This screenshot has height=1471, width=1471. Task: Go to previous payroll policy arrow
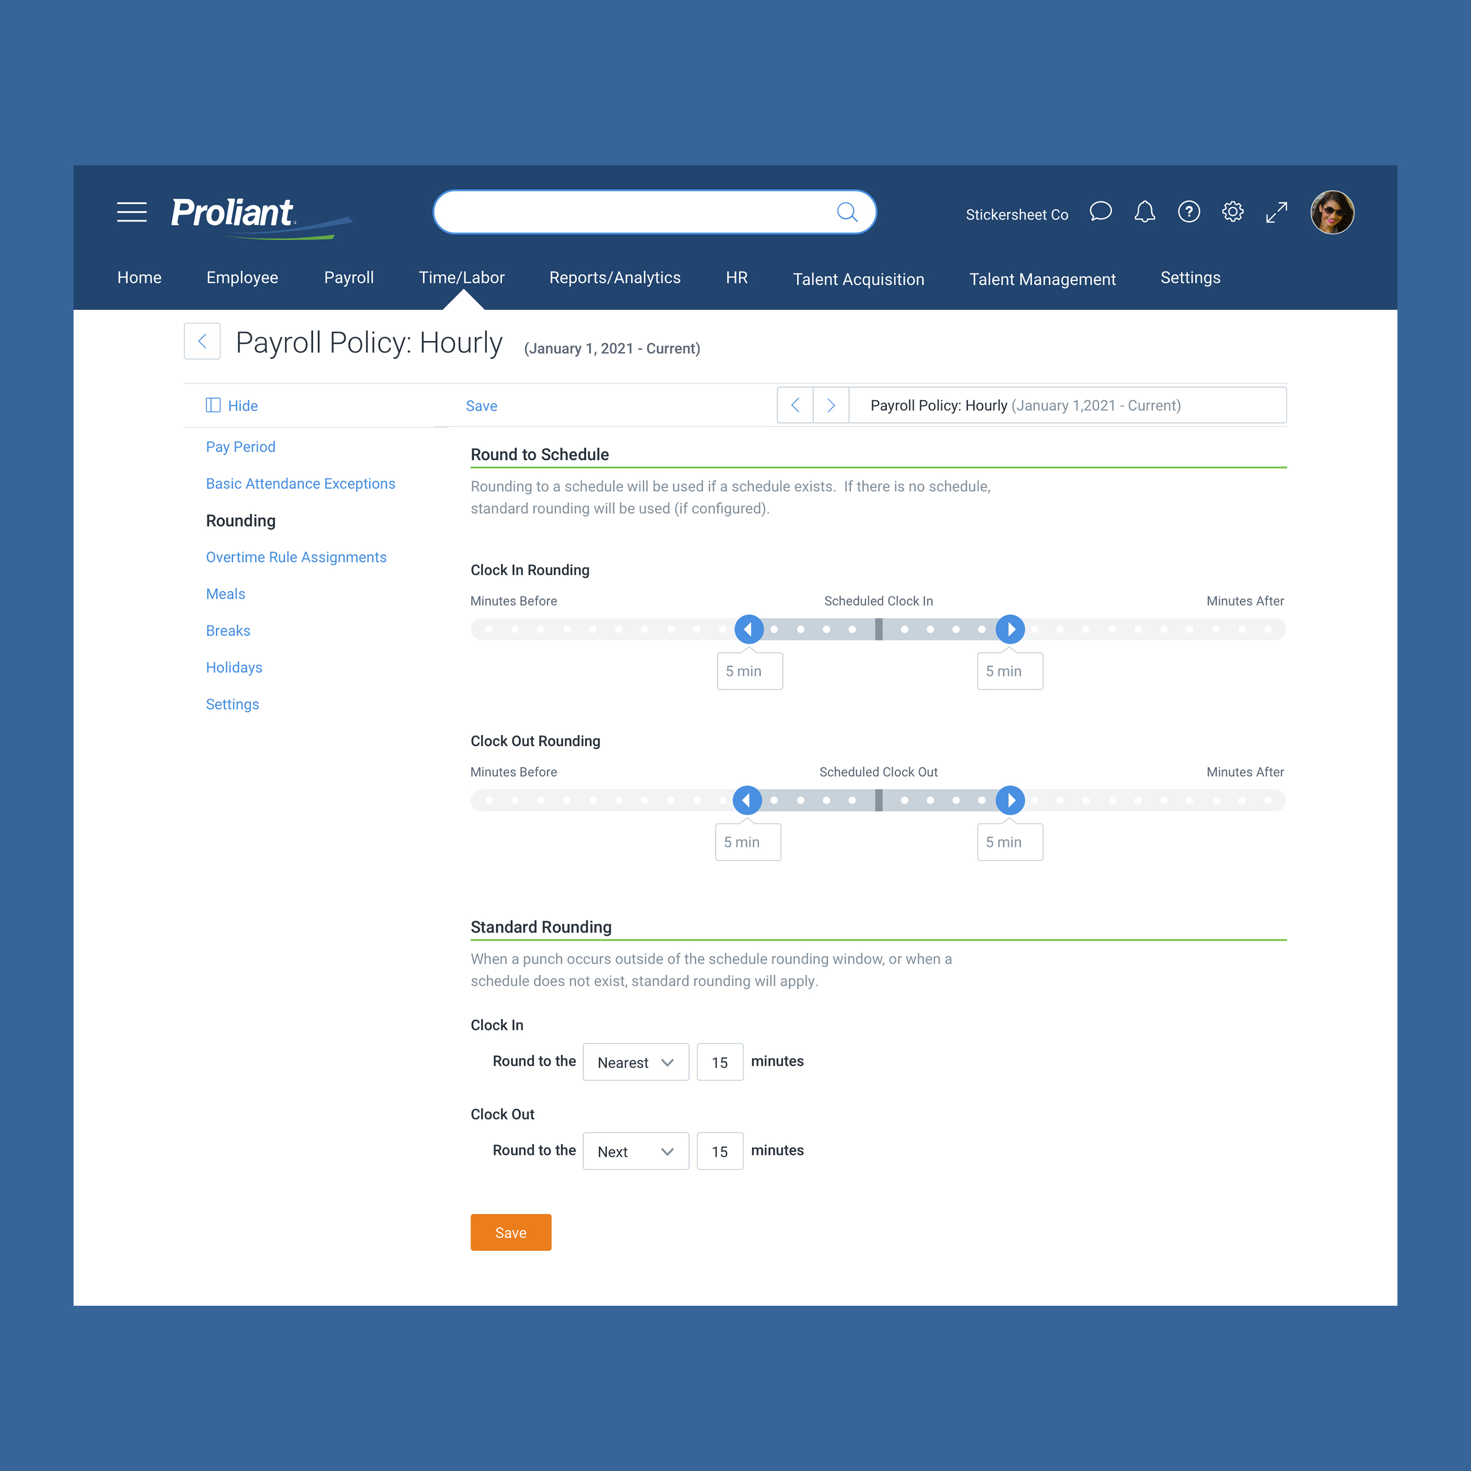click(795, 405)
